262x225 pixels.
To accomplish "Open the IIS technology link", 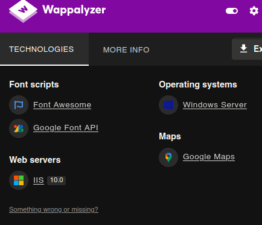I will [x=39, y=180].
